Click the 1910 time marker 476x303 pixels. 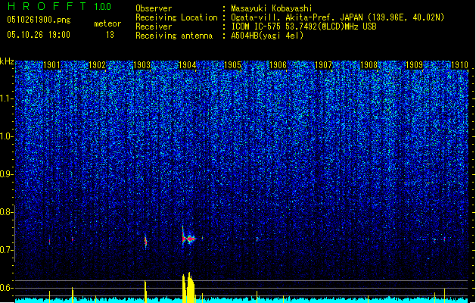click(459, 65)
